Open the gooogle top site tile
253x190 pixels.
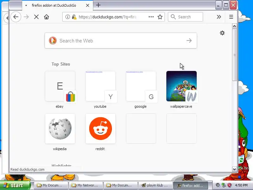click(141, 86)
